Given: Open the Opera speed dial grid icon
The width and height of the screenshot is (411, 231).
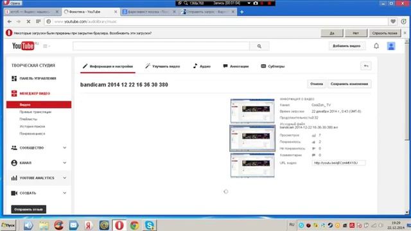Looking at the screenshot, I should point(39,21).
